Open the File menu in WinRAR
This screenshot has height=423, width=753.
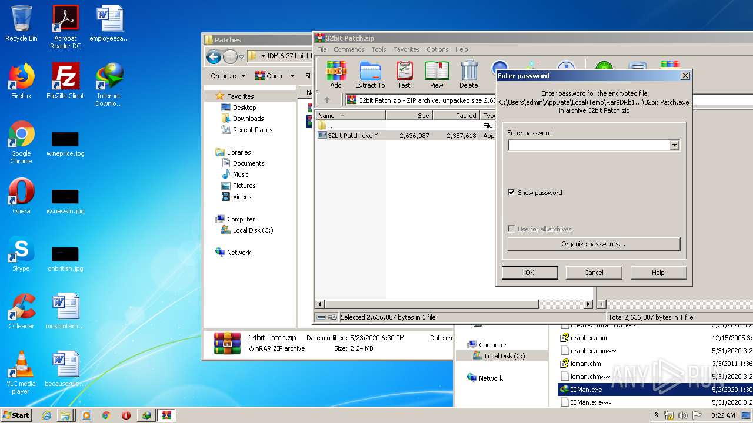click(322, 49)
